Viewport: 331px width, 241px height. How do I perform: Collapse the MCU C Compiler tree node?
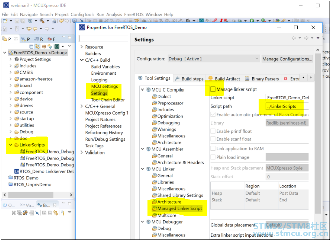click(x=143, y=90)
